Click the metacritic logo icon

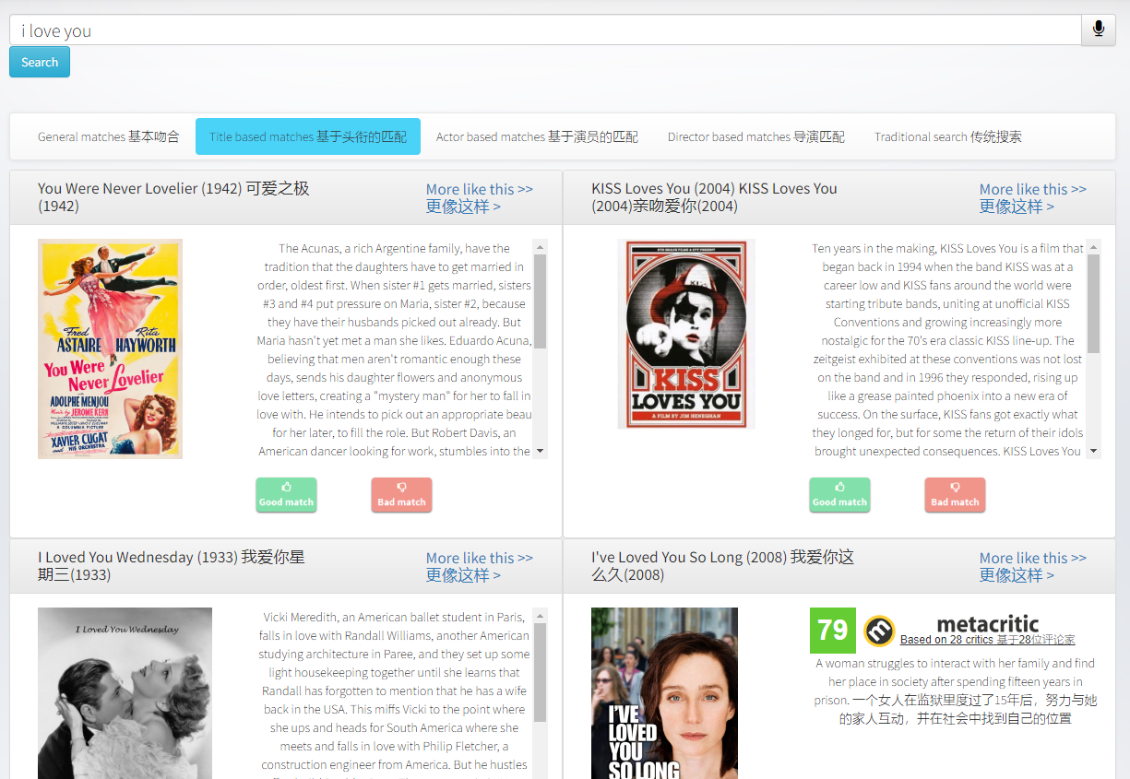coord(879,631)
